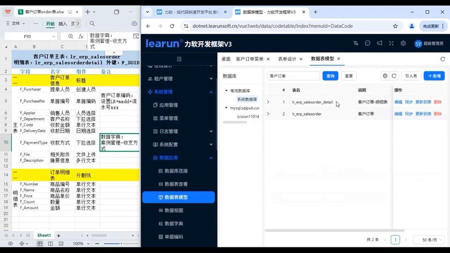Image resolution: width=450 pixels, height=253 pixels.
Task: Go back in the browser
Action: pos(148,26)
